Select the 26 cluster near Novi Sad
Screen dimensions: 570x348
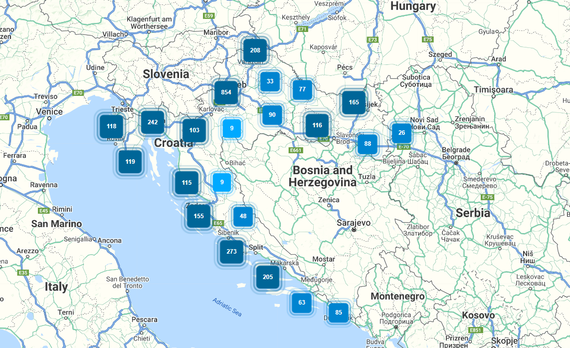pos(401,133)
